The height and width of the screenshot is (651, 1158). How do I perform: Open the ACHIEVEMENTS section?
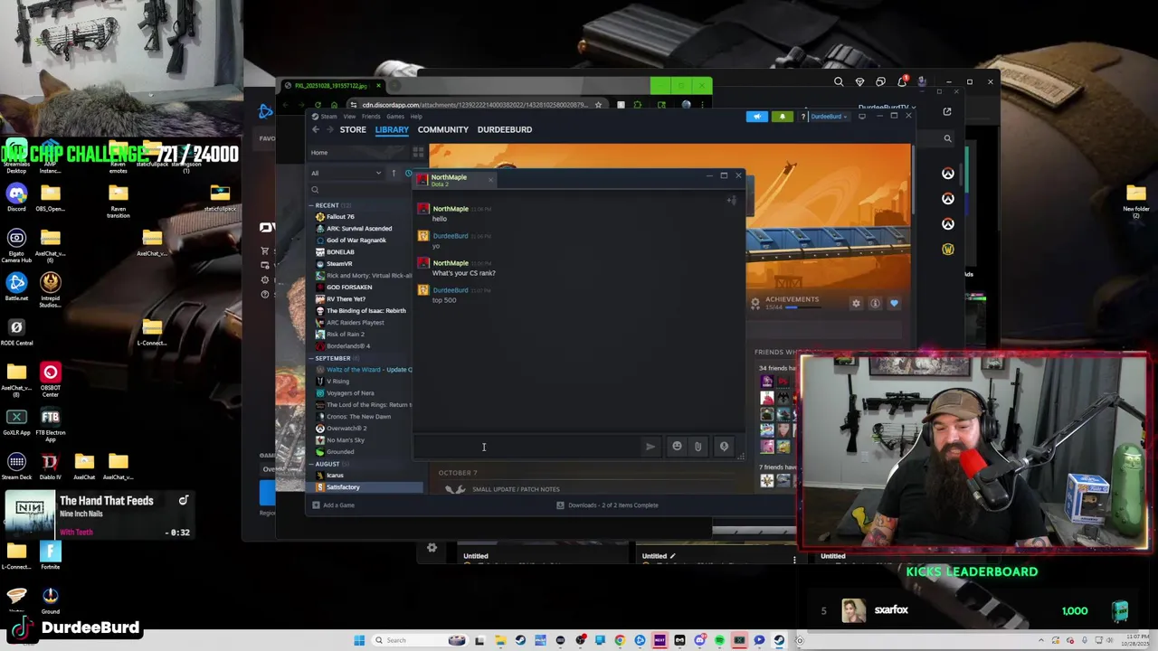coord(792,299)
